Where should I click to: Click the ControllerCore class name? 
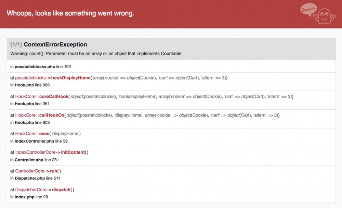tap(30, 171)
